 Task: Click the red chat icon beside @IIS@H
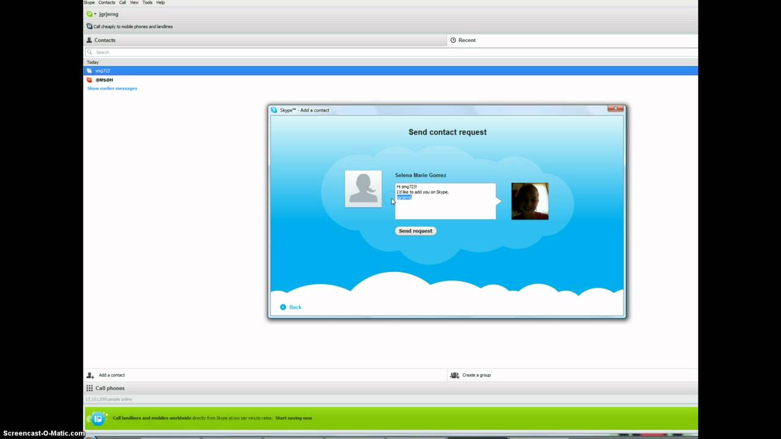89,80
